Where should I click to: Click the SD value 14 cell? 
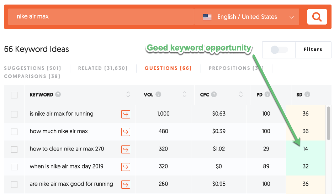coord(306,149)
